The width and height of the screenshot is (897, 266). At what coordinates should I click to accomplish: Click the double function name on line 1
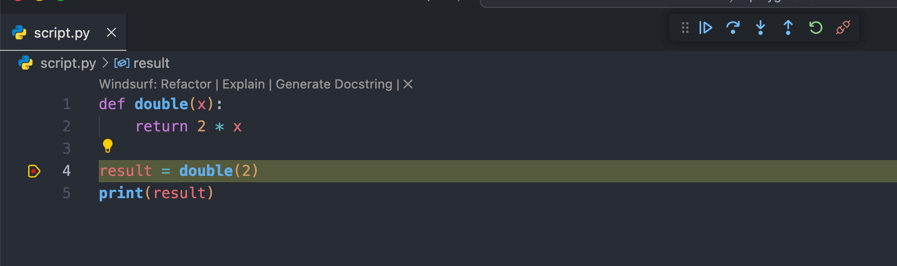pyautogui.click(x=161, y=104)
